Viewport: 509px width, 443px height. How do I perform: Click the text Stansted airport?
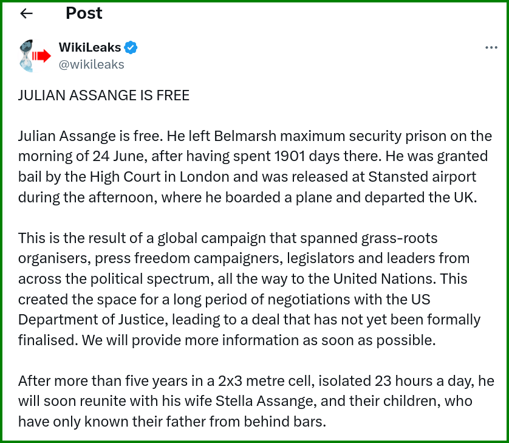coord(422,177)
